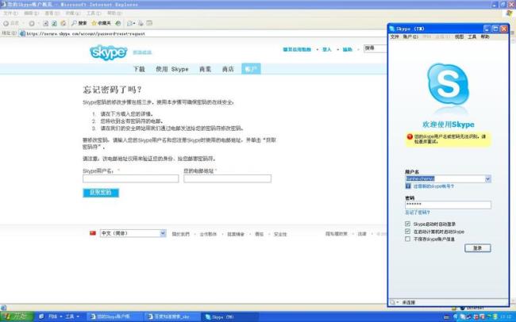This screenshot has width=516, height=322.
Task: Click the IE Forward arrow icon
Action: pos(32,23)
